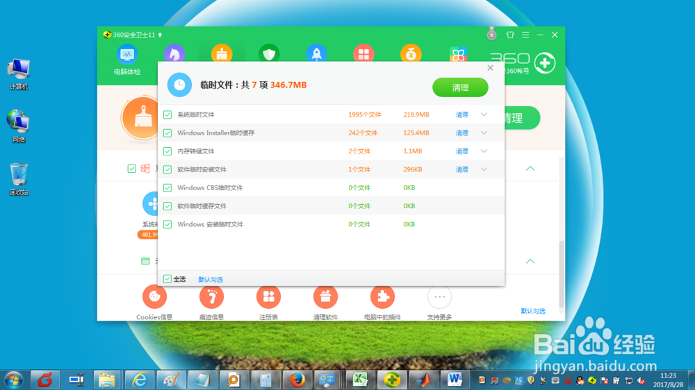Open the 电脑体检 tab icon
The image size is (695, 390).
(x=127, y=56)
